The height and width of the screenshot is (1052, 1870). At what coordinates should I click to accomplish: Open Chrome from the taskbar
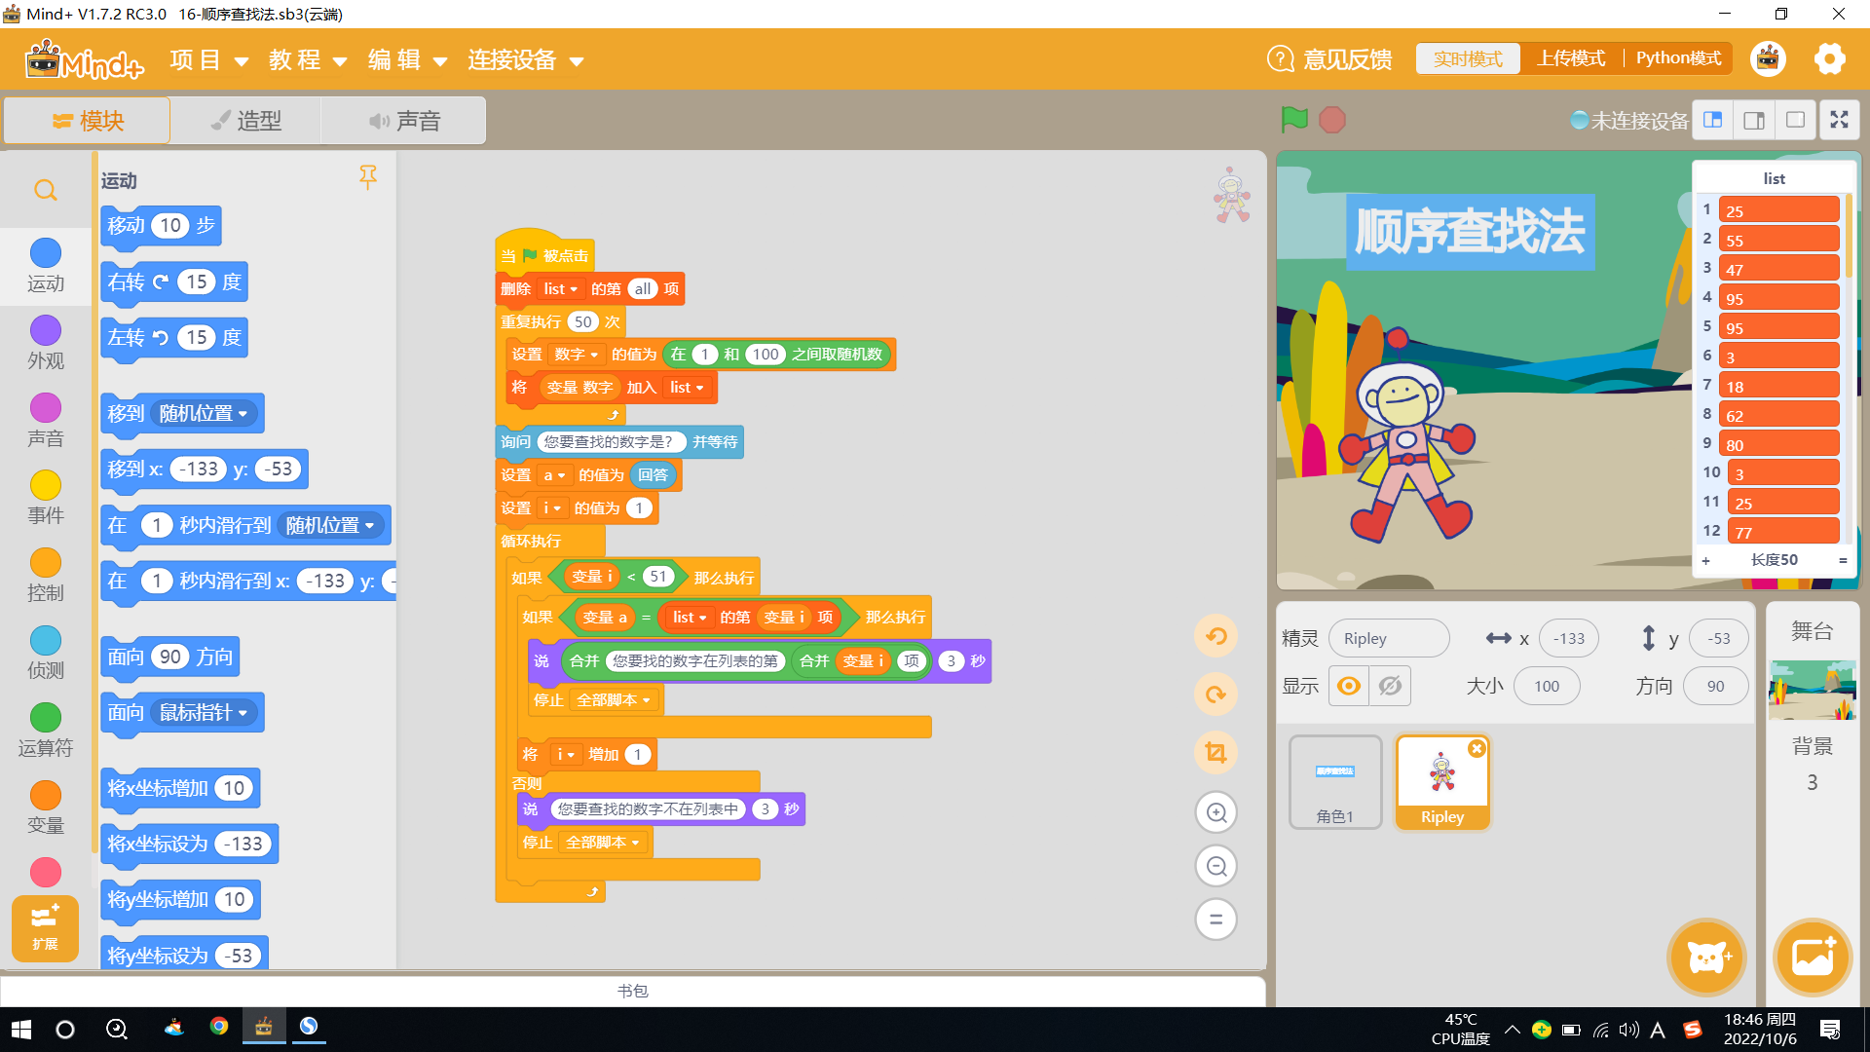click(x=219, y=1027)
